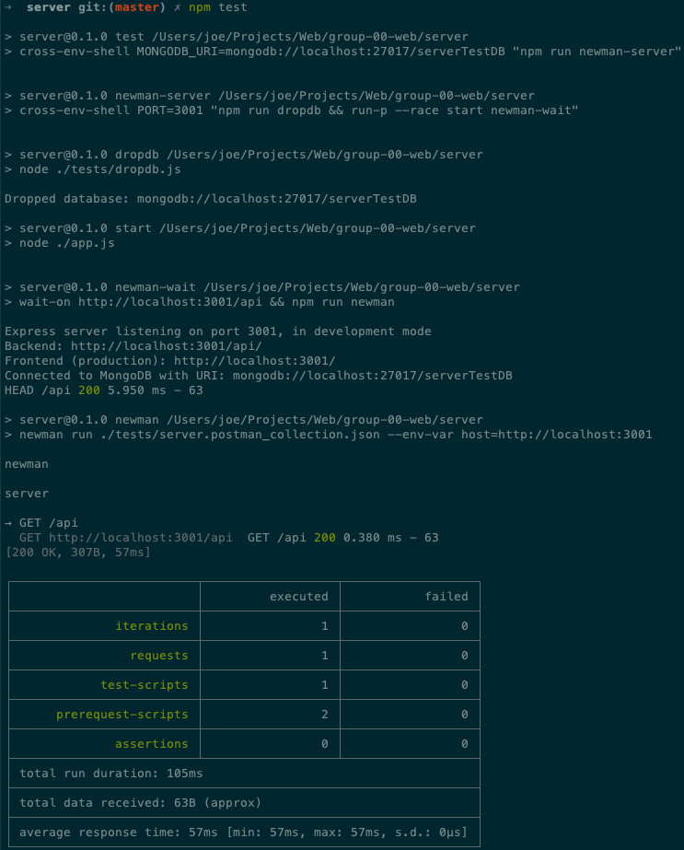Click the 'server@0.1.0 newman-wait' script header line
Image resolution: width=684 pixels, height=850 pixels.
[x=262, y=287]
